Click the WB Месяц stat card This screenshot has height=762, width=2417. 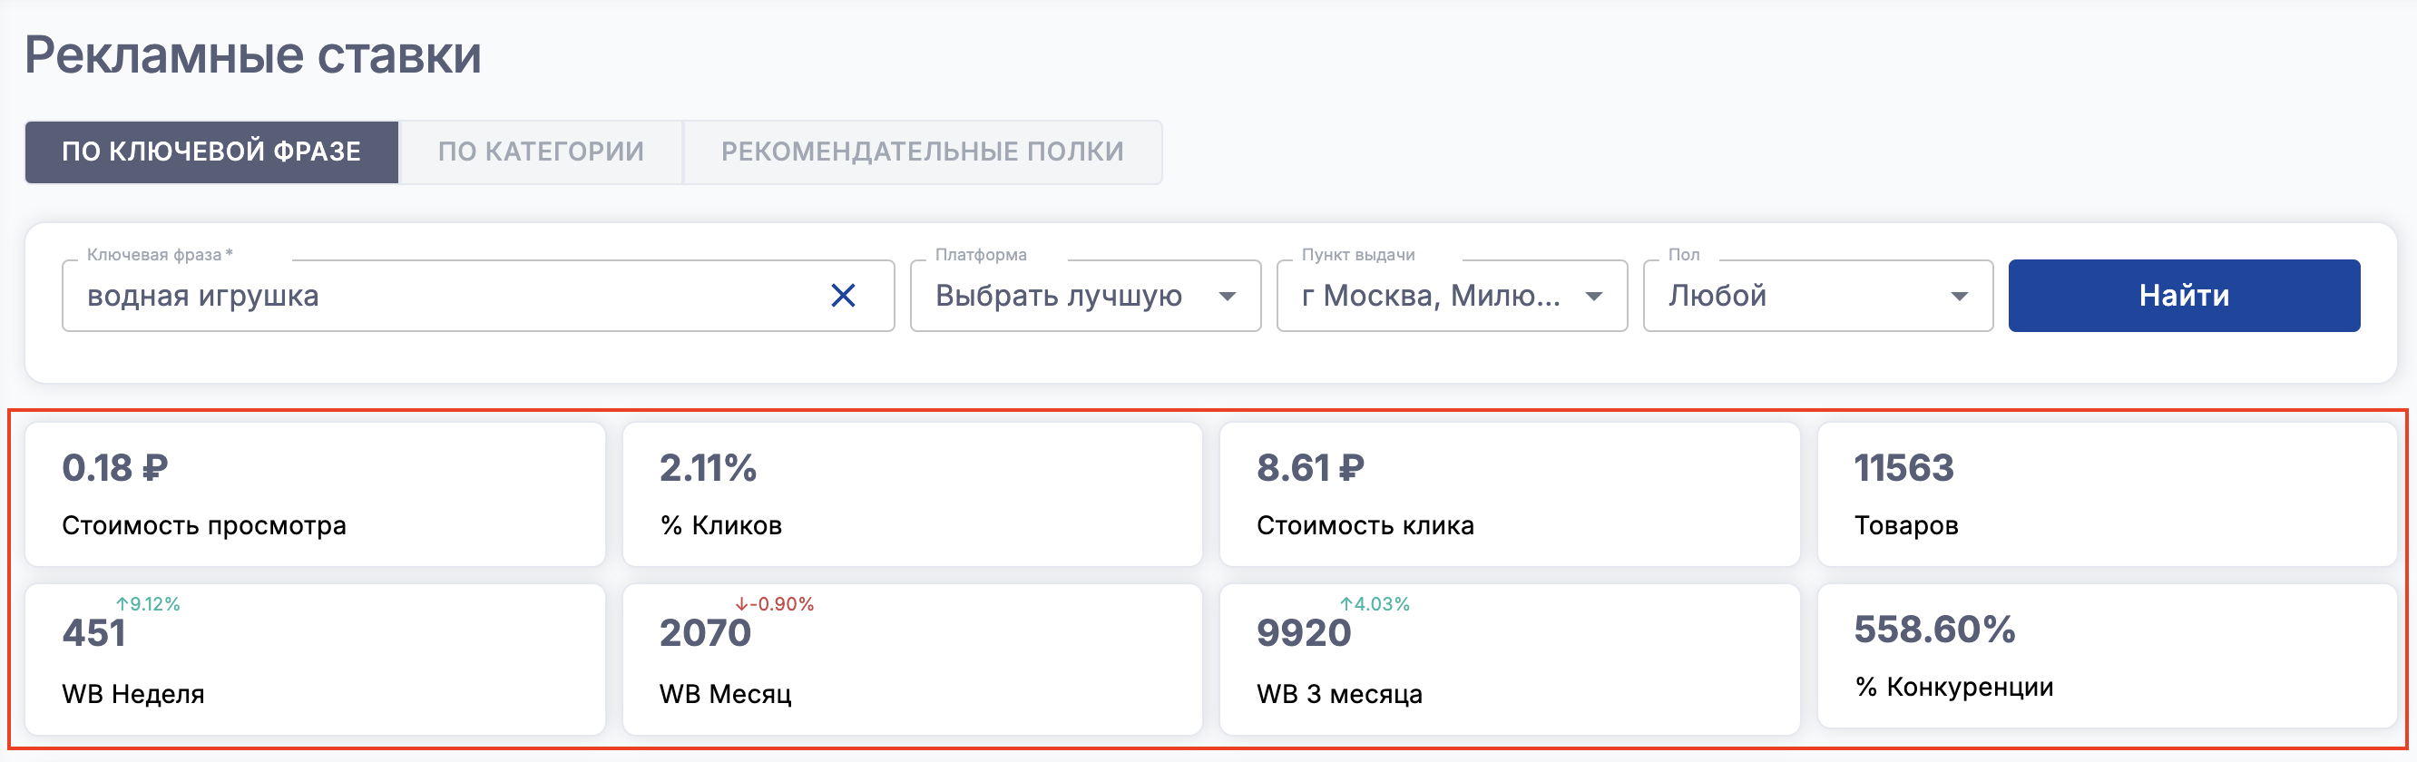[911, 659]
